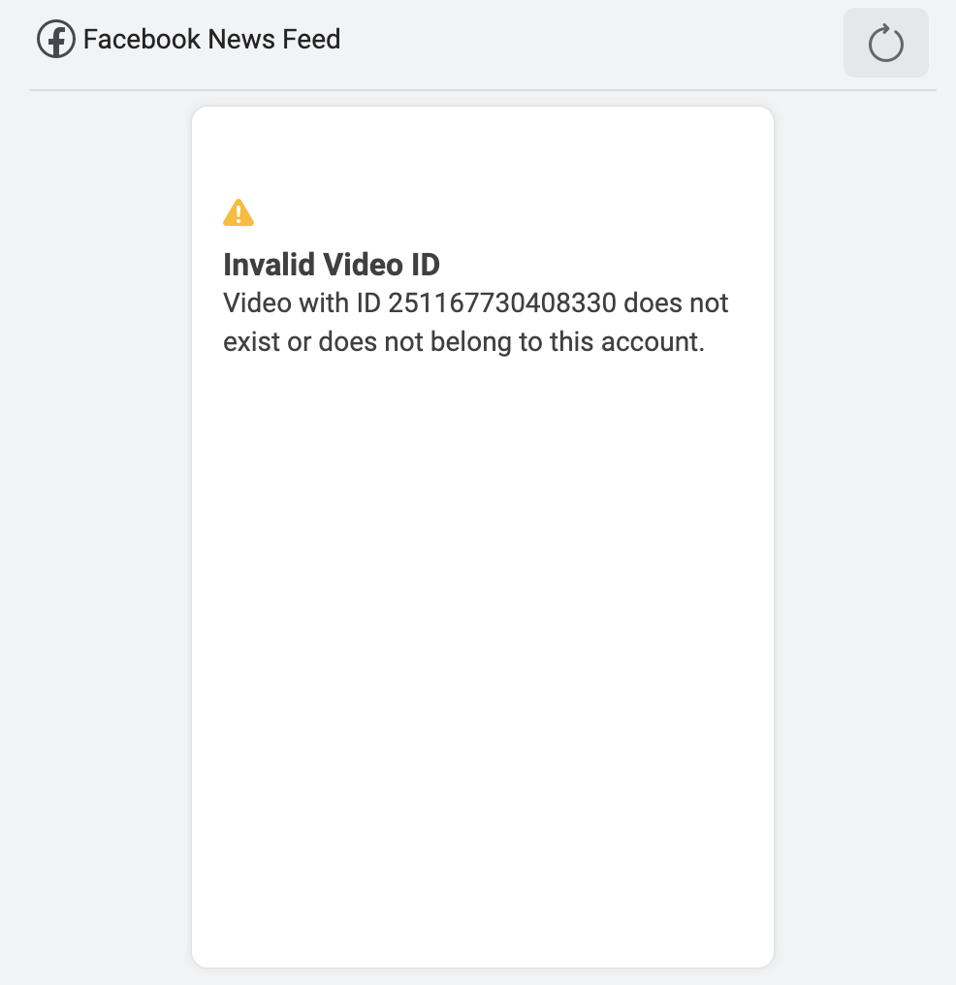Click the video ID 251167730408330 error message
The image size is (956, 985).
pyautogui.click(x=475, y=322)
